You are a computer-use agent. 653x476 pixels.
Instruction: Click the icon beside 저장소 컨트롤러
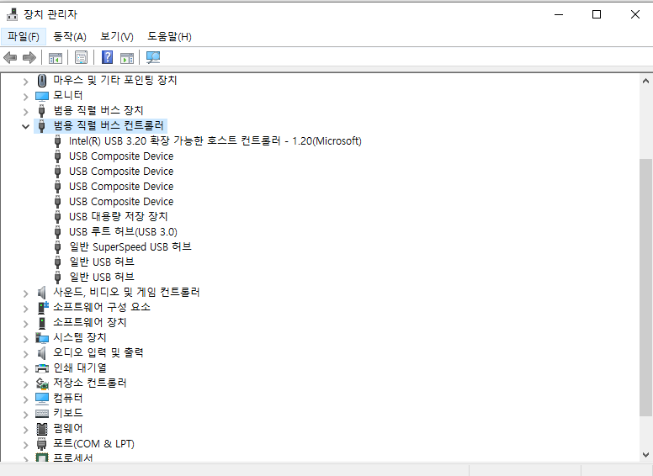click(41, 383)
